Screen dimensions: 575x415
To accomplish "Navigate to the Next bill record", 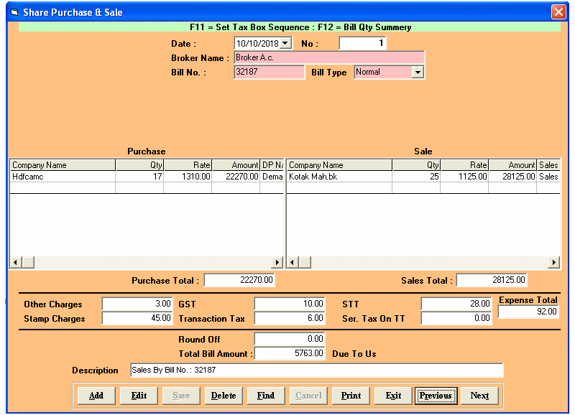I will (479, 396).
